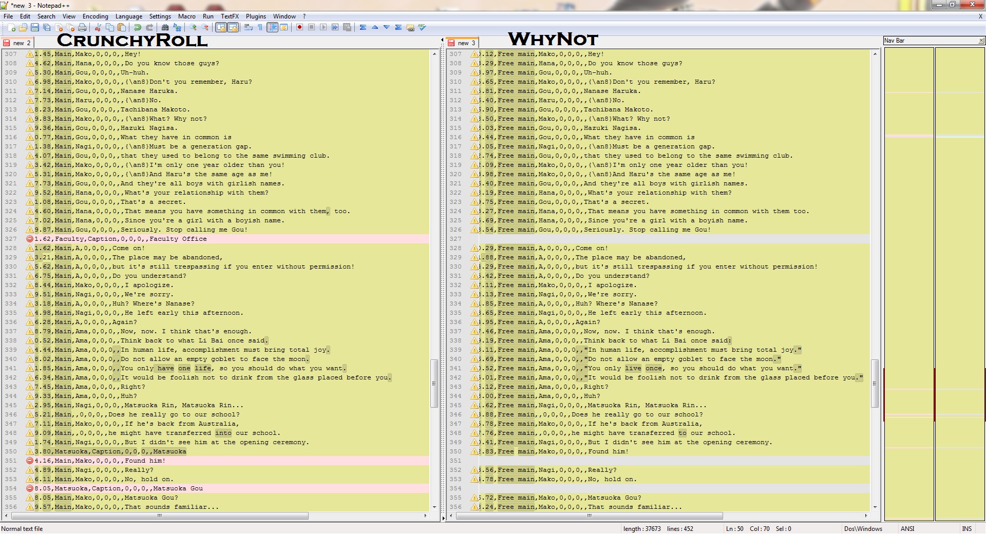Click the spell-check ABC icon

pyautogui.click(x=422, y=27)
